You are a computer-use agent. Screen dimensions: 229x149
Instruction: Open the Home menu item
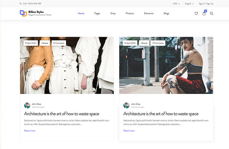pyautogui.click(x=81, y=14)
